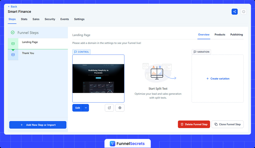Open the info icon at top right

(243, 12)
